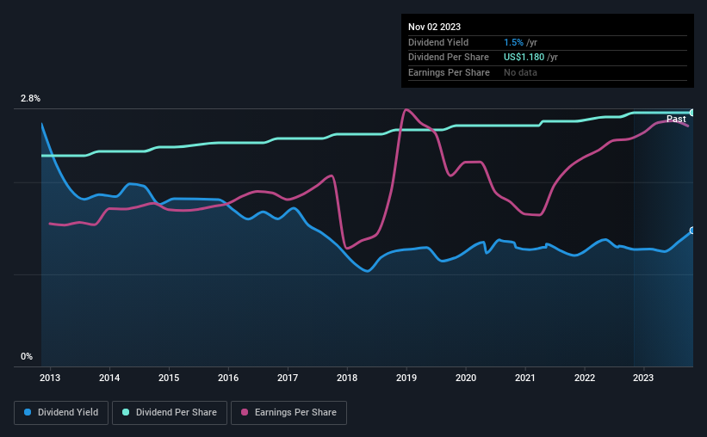Viewport: 707px width, 437px height.
Task: Click the 0% y-axis label
Action: [27, 356]
